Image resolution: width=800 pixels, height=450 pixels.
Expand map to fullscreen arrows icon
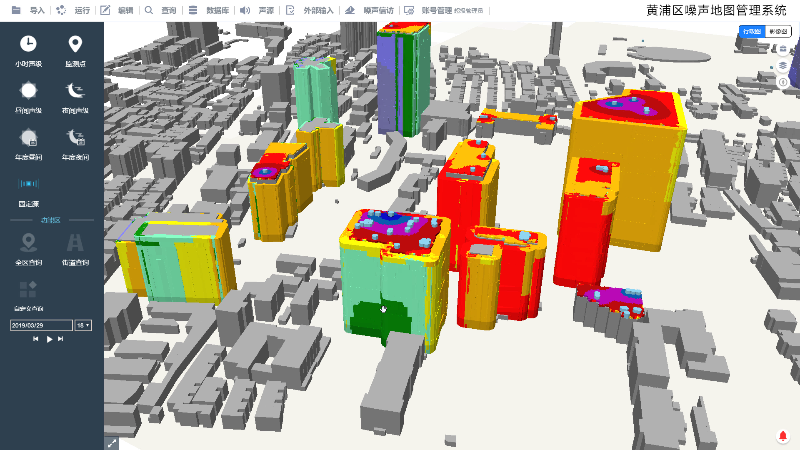tap(112, 444)
